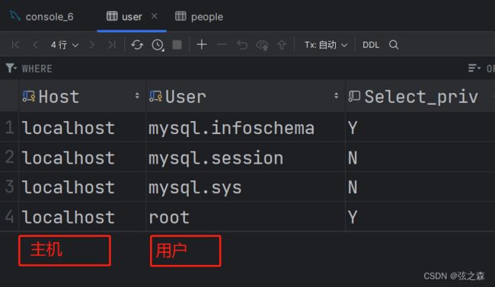Sort by the Host column header
This screenshot has width=495, height=287.
[x=59, y=96]
